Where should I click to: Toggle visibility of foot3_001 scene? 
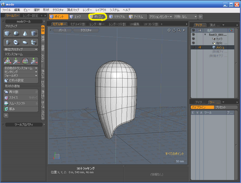[193, 35]
